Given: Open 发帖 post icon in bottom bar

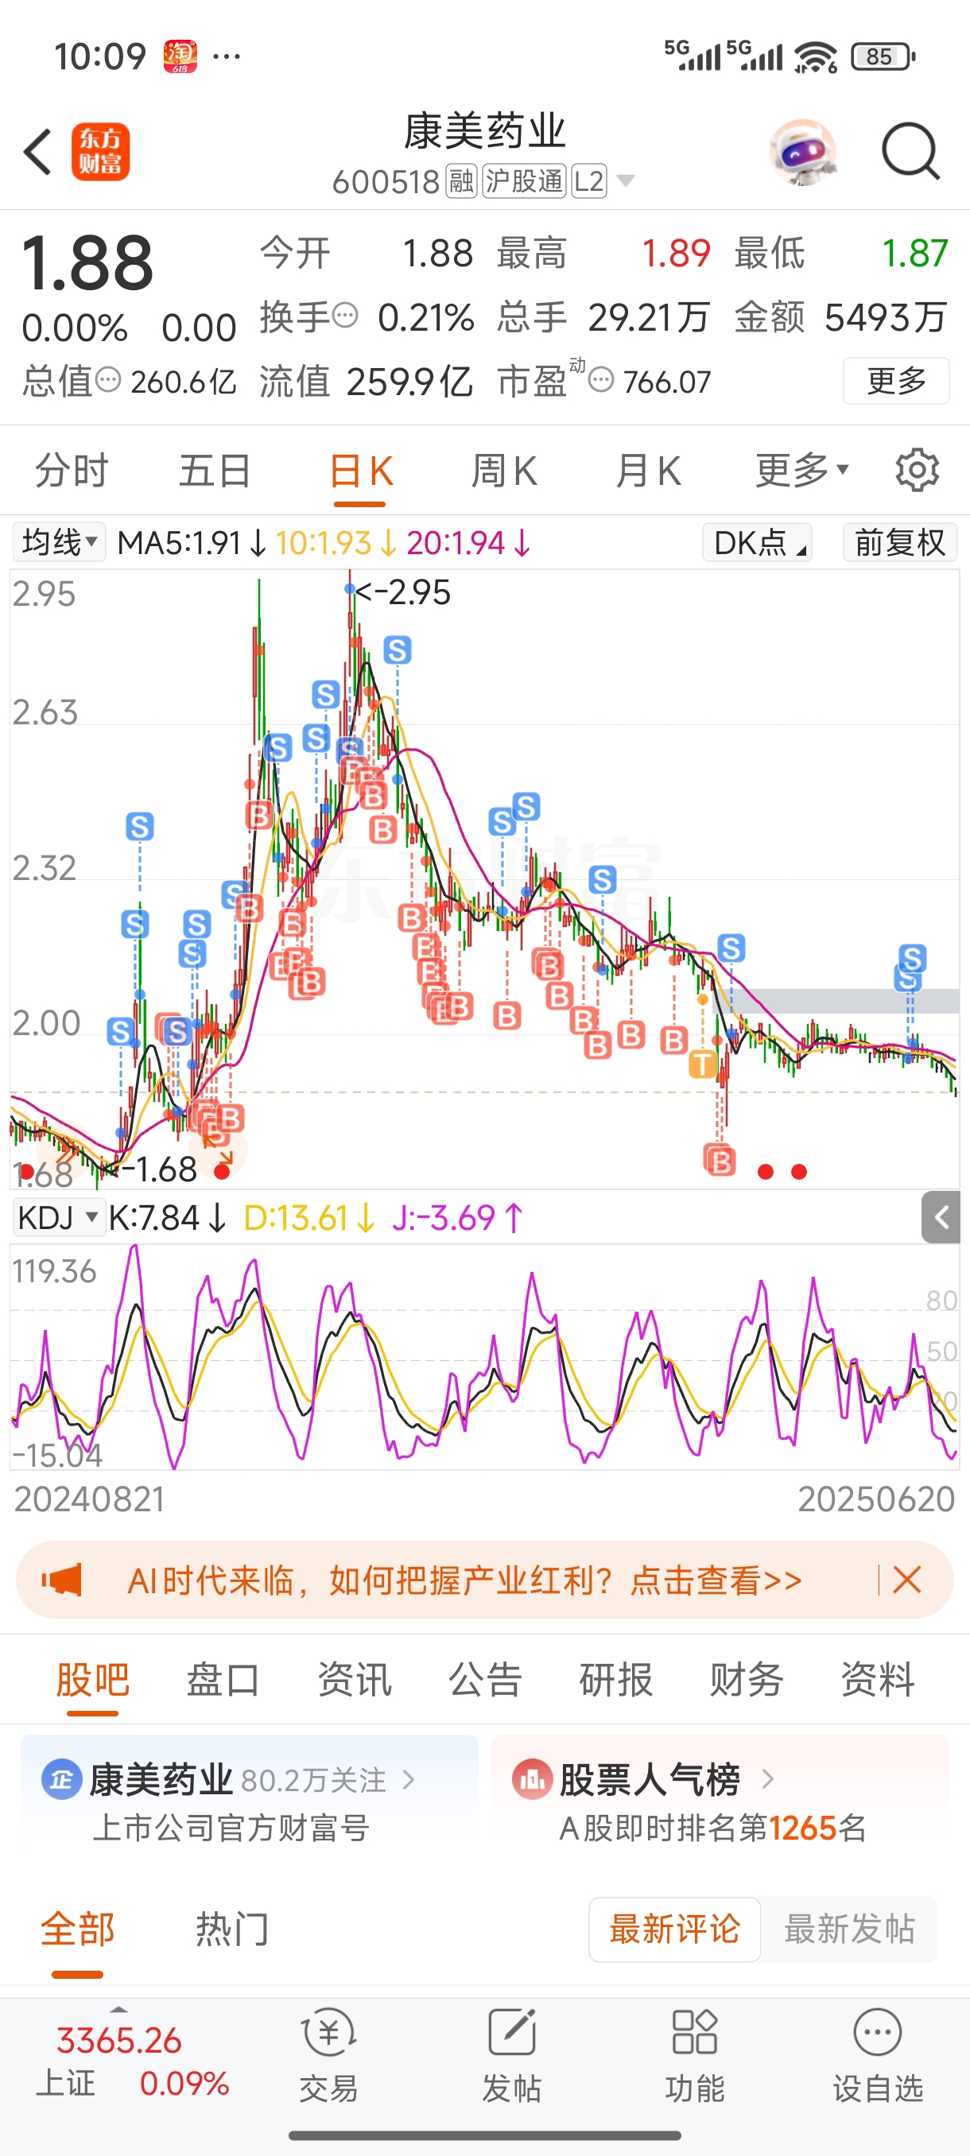Looking at the screenshot, I should pos(511,2032).
